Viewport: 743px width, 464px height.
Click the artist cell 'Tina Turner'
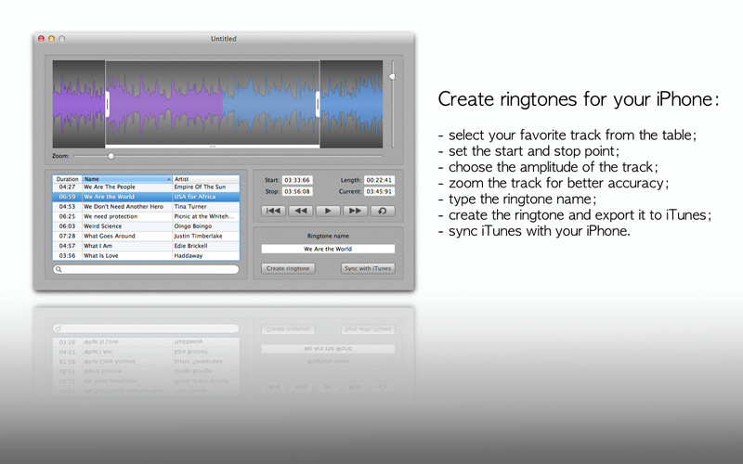[x=190, y=206]
